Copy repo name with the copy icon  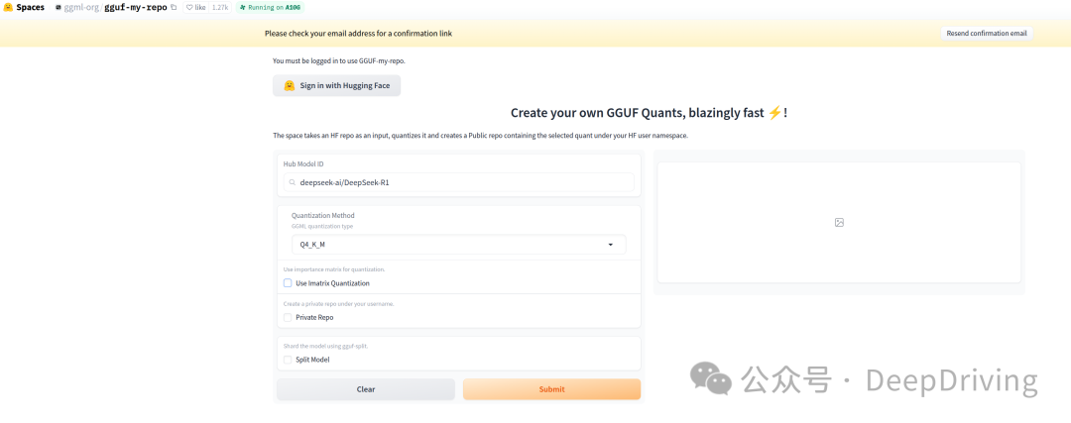pos(175,7)
